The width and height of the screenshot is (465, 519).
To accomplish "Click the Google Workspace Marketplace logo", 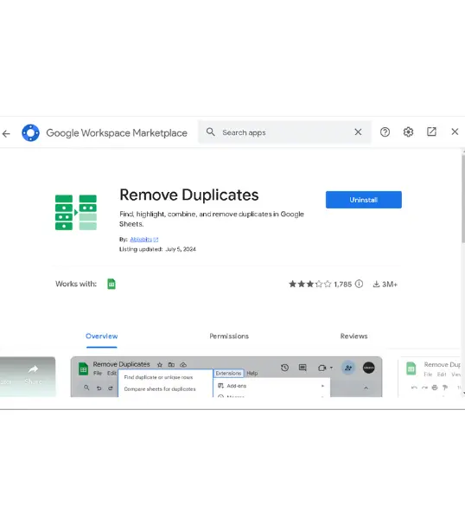I will (x=30, y=132).
